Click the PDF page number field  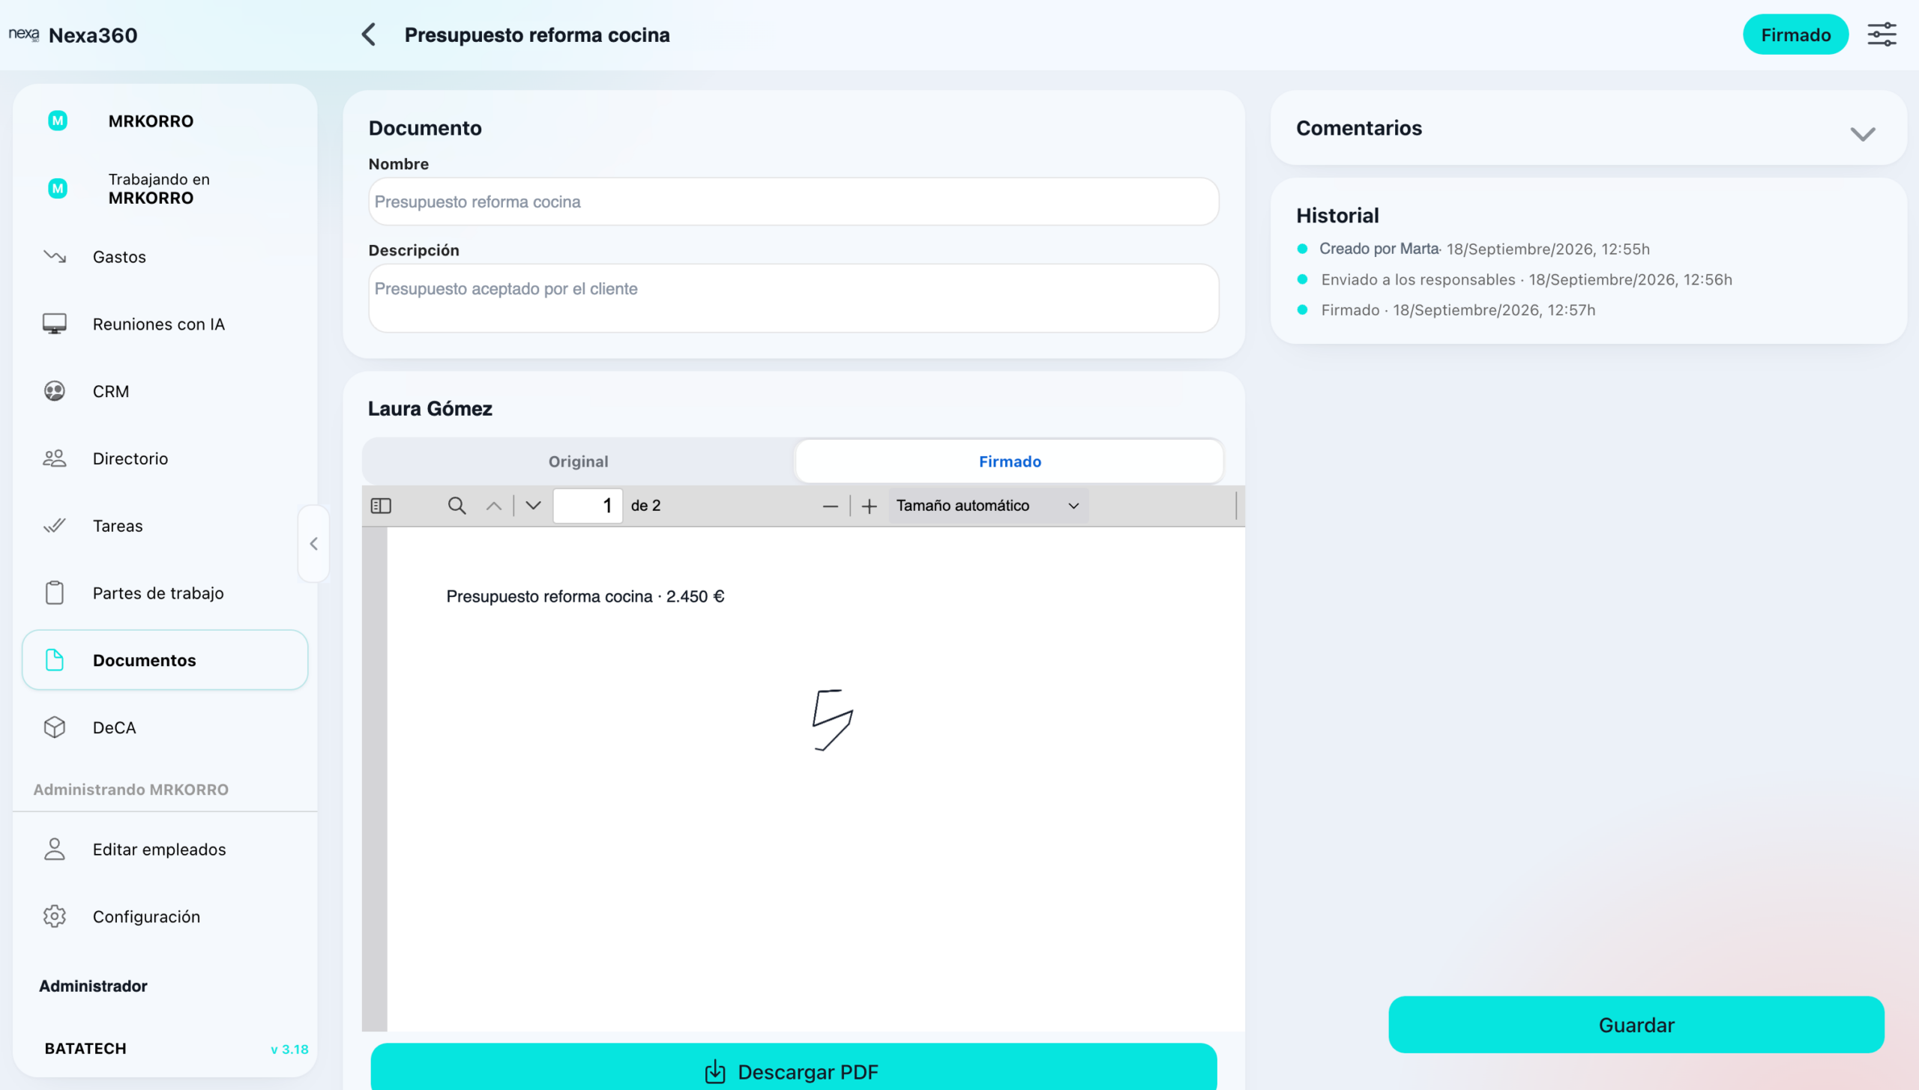click(588, 506)
